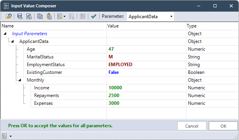Select the Expenses row name
The height and width of the screenshot is (140, 239).
click(x=43, y=103)
